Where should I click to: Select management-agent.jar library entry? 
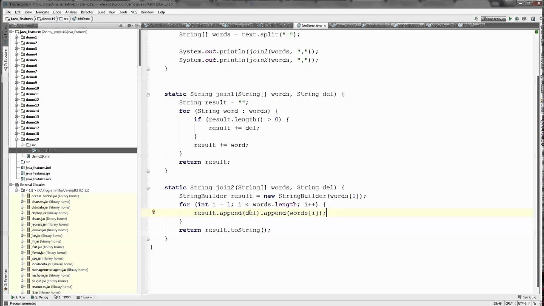coord(57,270)
